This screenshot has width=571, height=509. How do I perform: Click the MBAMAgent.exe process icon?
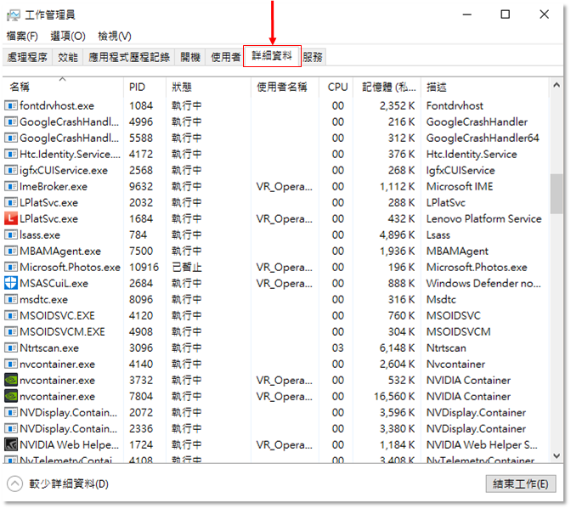[x=11, y=252]
